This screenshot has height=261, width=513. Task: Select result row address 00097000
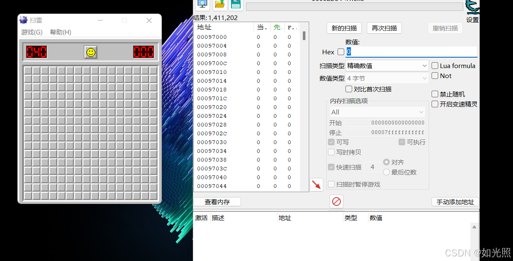coord(247,37)
